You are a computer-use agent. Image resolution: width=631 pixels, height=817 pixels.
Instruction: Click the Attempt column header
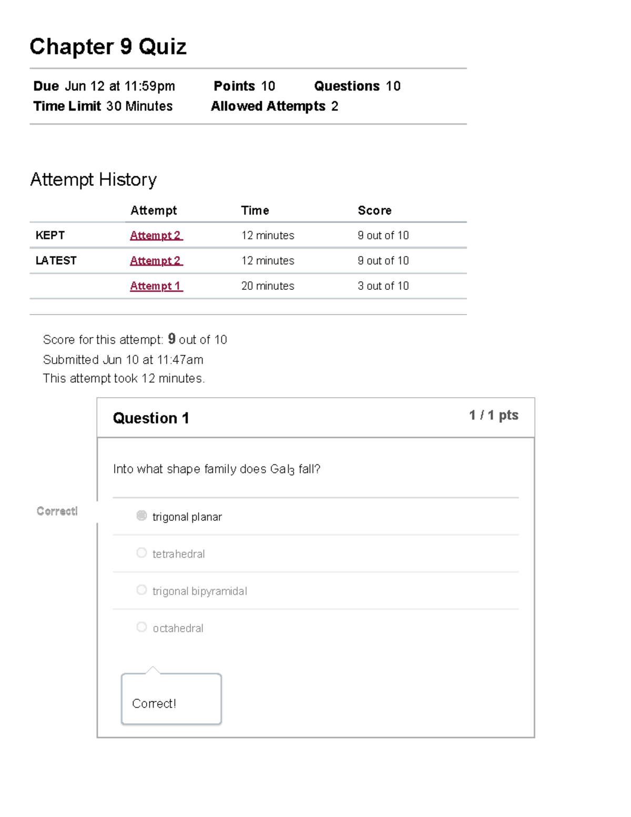pos(154,210)
